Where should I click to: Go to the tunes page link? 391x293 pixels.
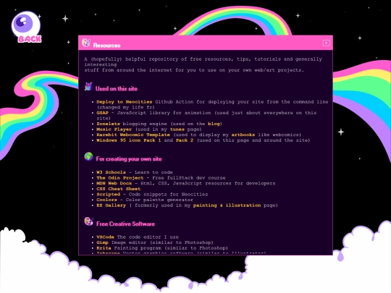tap(177, 129)
